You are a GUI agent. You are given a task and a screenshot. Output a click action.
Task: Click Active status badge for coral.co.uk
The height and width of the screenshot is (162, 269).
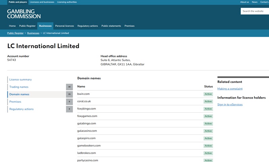pos(208,101)
